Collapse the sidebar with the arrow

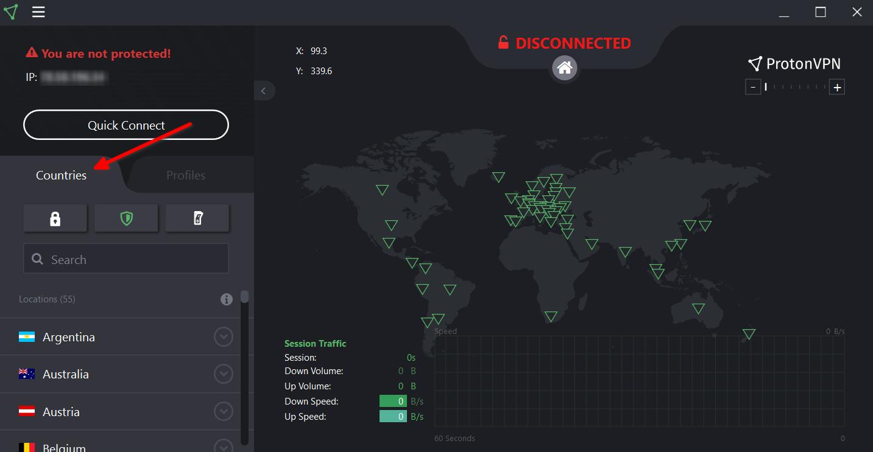pos(264,91)
